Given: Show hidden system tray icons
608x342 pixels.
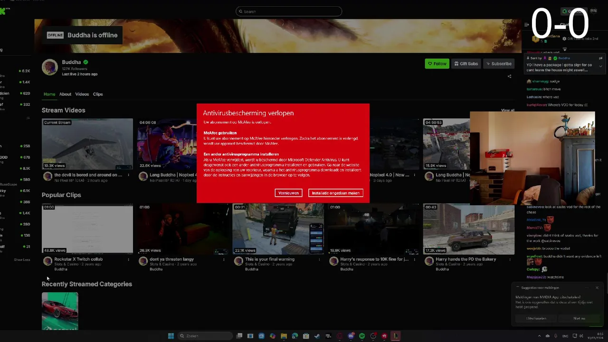Looking at the screenshot, I should point(539,336).
